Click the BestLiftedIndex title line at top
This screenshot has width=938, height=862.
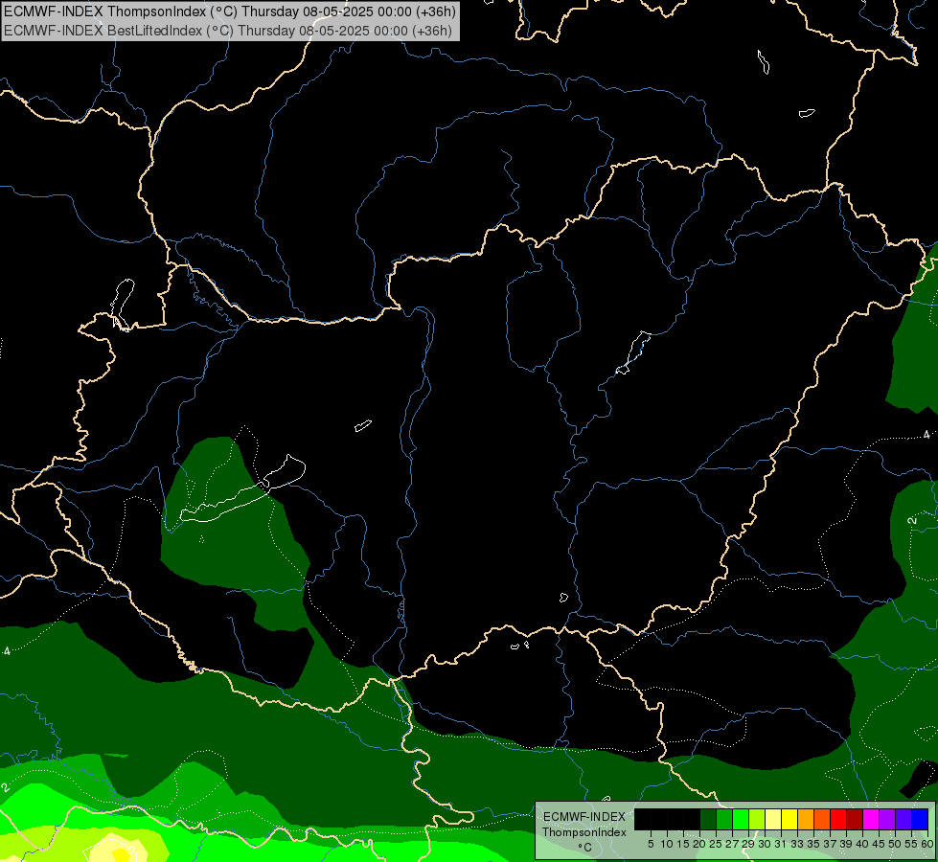point(228,31)
